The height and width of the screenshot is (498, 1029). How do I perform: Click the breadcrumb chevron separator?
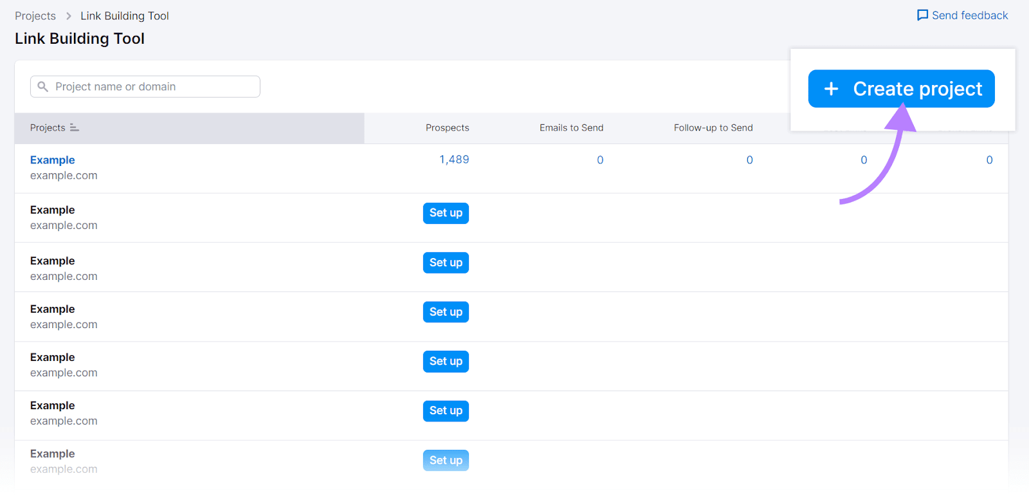point(68,16)
